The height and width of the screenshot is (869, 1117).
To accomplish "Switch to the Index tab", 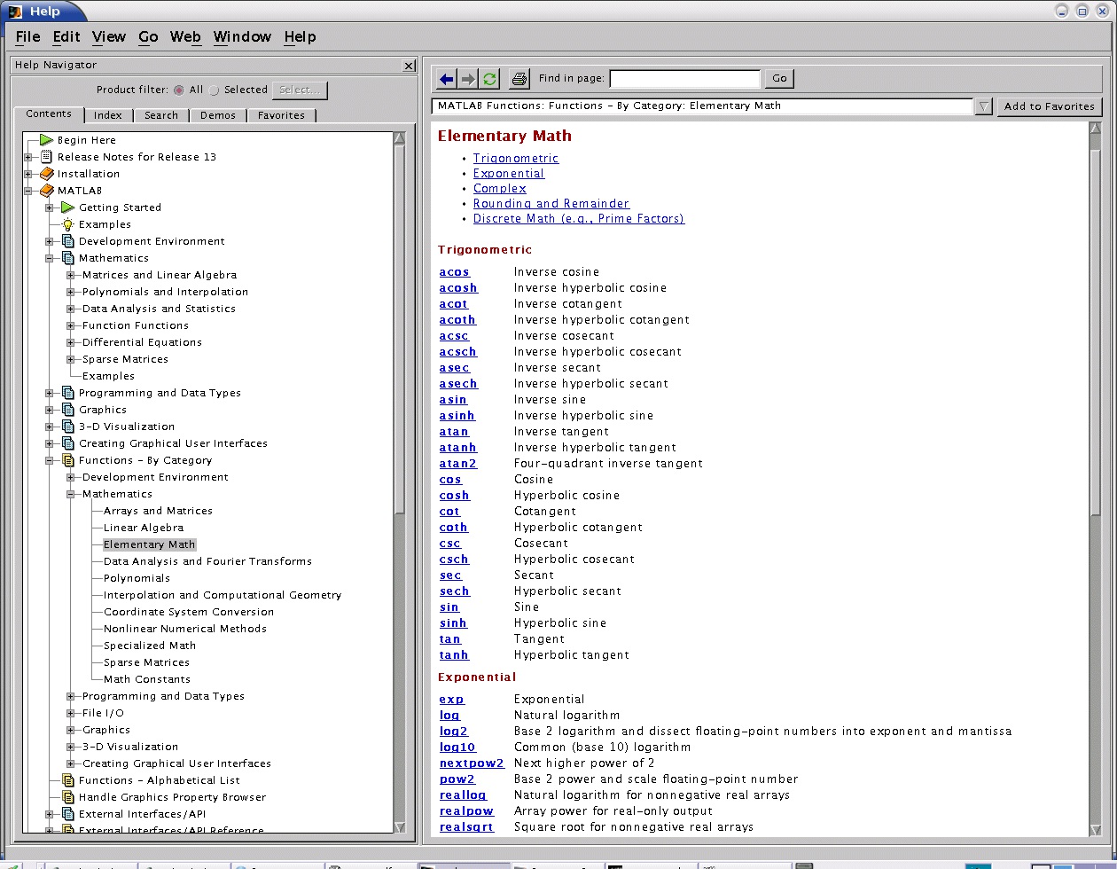I will click(108, 115).
